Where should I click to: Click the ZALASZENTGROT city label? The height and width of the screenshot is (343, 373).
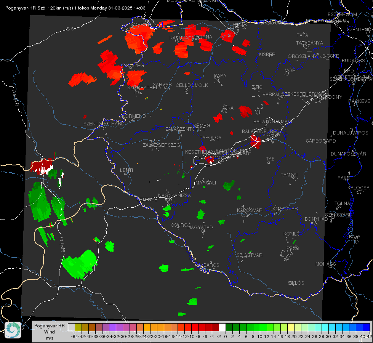[185, 129]
